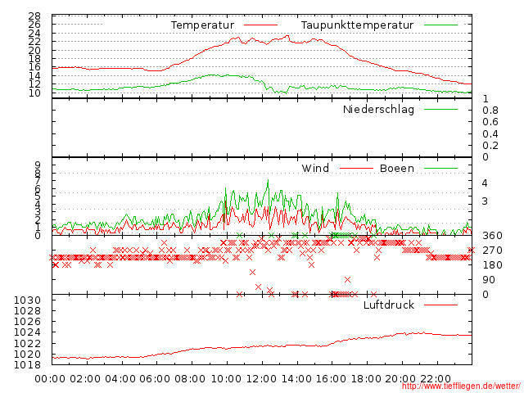524x393 pixels.
Task: Click the Boeen legend label
Action: coord(397,168)
